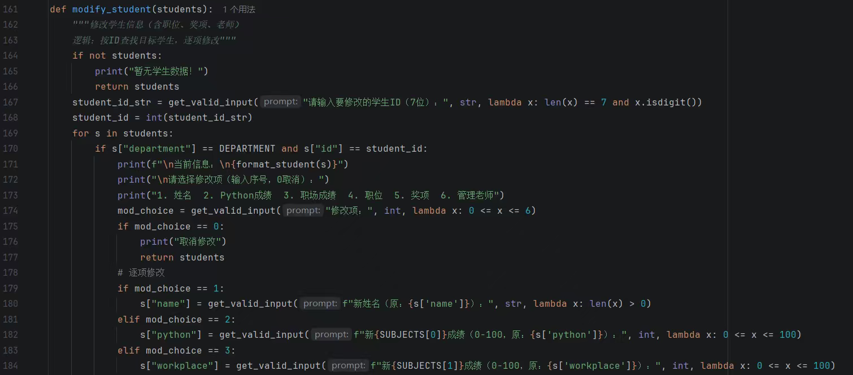Click "return students" on line 177
Image resolution: width=853 pixels, height=375 pixels.
pyautogui.click(x=182, y=258)
